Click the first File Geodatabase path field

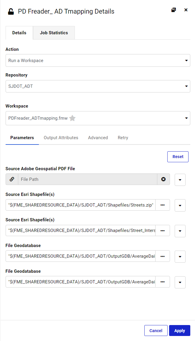[x=81, y=256]
